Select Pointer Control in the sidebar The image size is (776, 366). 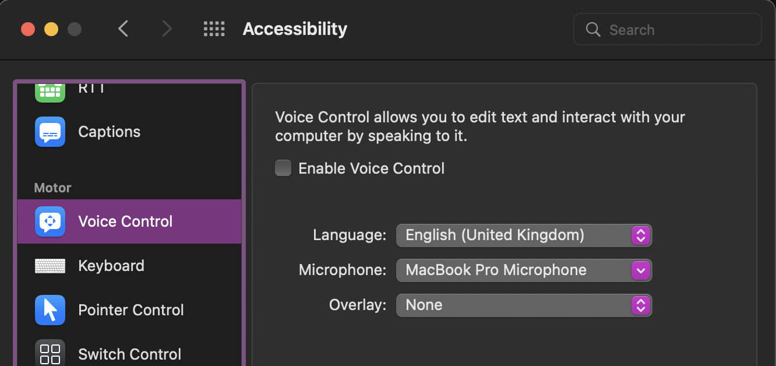pos(131,310)
